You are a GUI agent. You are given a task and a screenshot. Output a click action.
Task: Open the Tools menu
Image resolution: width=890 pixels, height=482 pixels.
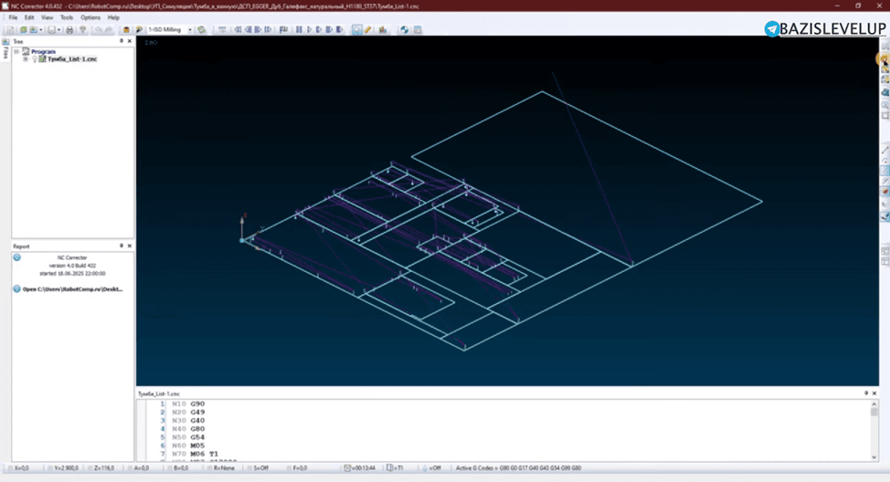pyautogui.click(x=67, y=17)
